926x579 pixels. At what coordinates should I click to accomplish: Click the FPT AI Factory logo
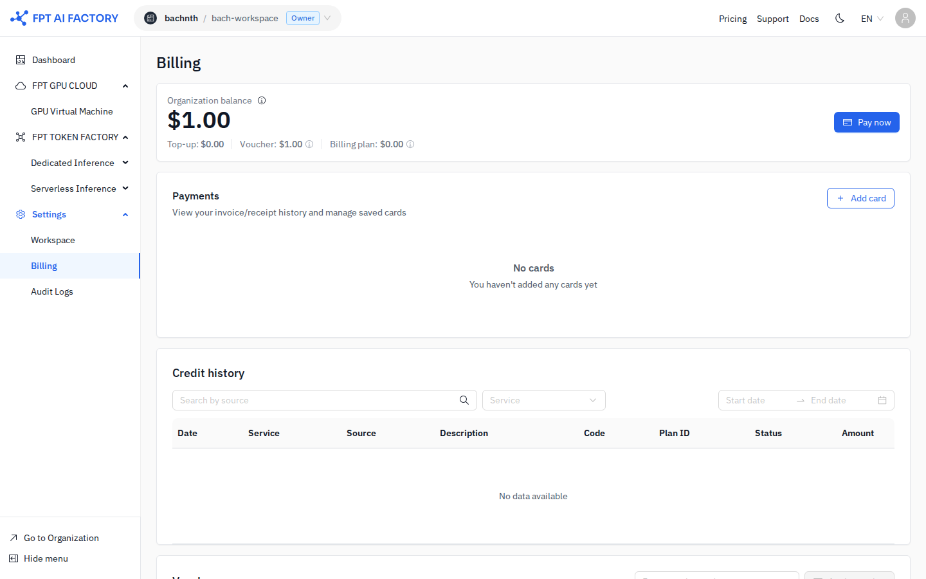pos(64,18)
